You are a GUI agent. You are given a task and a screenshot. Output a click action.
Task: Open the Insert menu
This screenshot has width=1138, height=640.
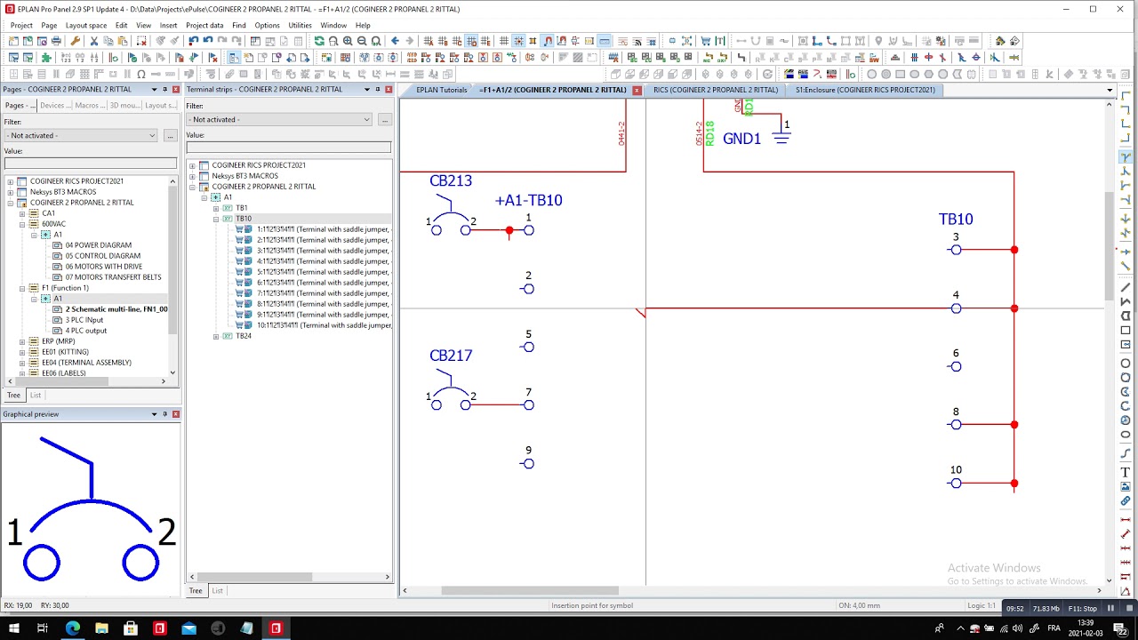point(168,25)
